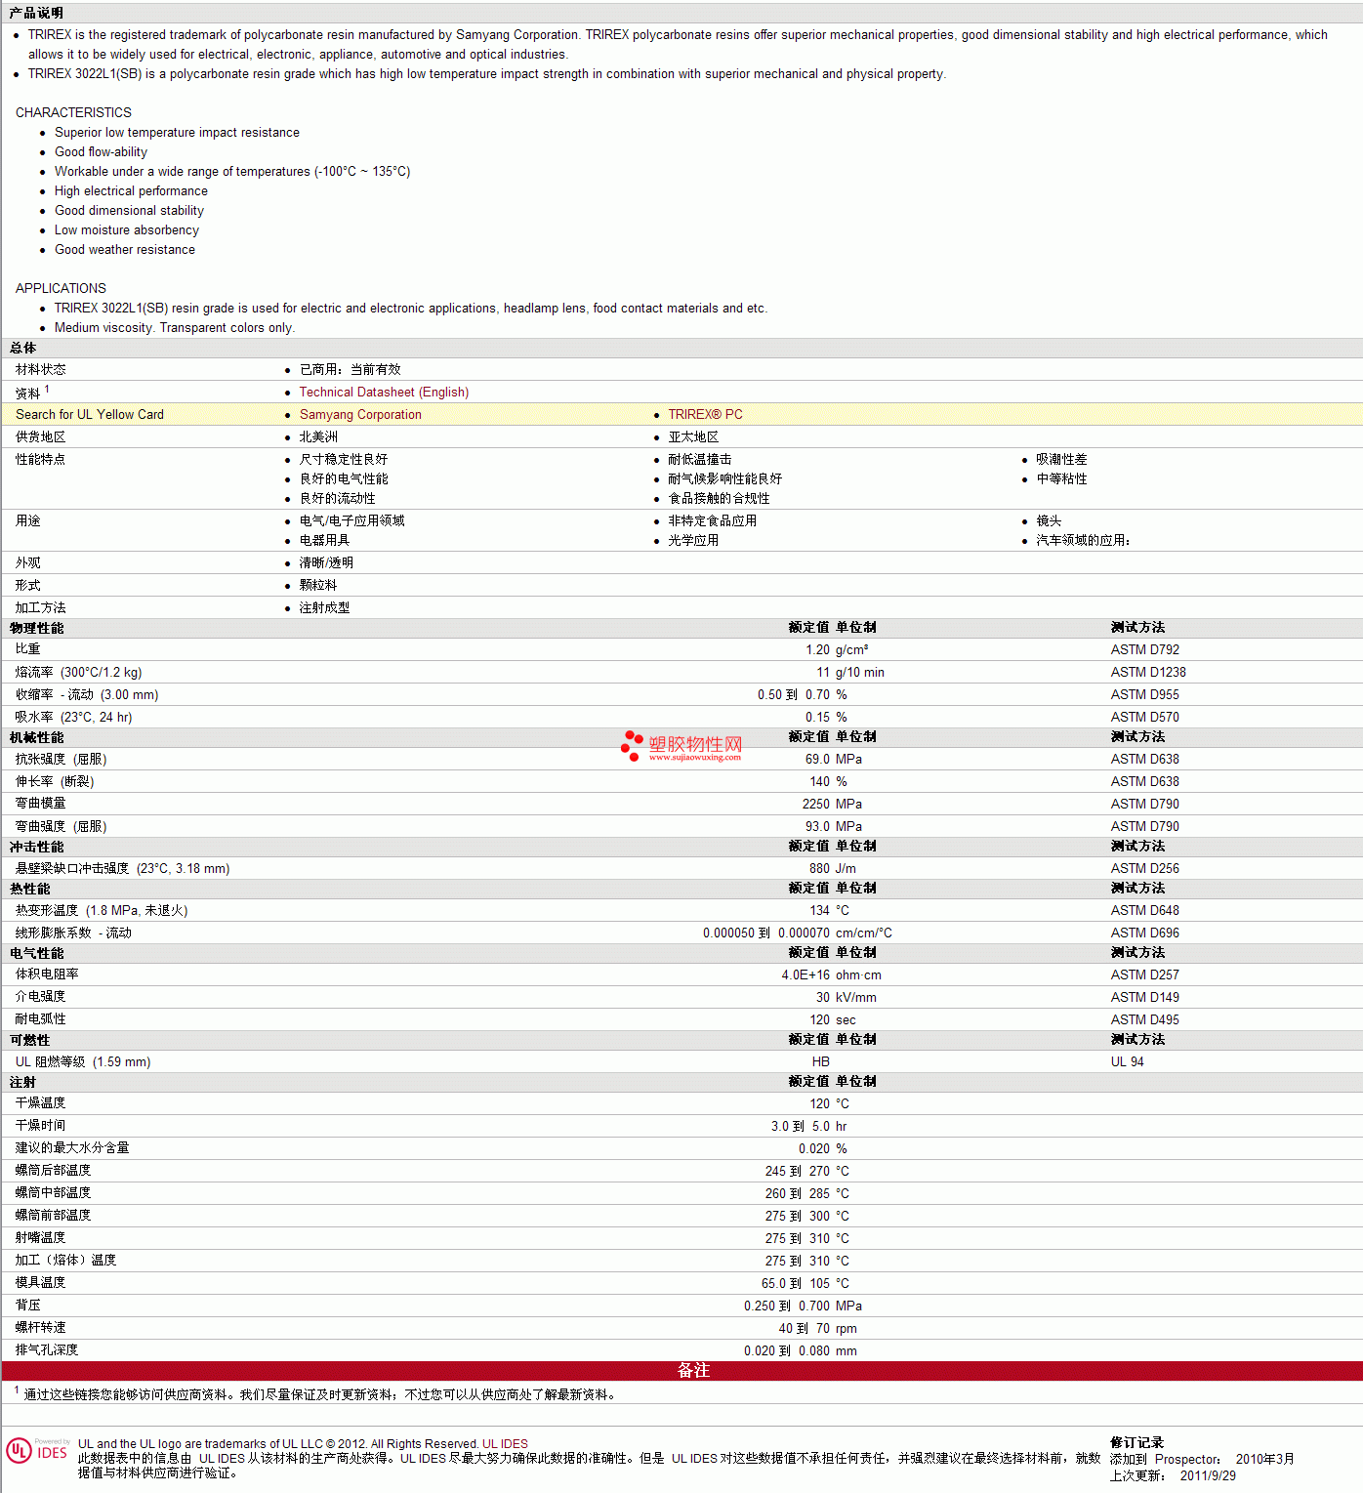Screen dimensions: 1363x1493
Task: Click Search for UL Yellow Card
Action: pyautogui.click(x=90, y=414)
